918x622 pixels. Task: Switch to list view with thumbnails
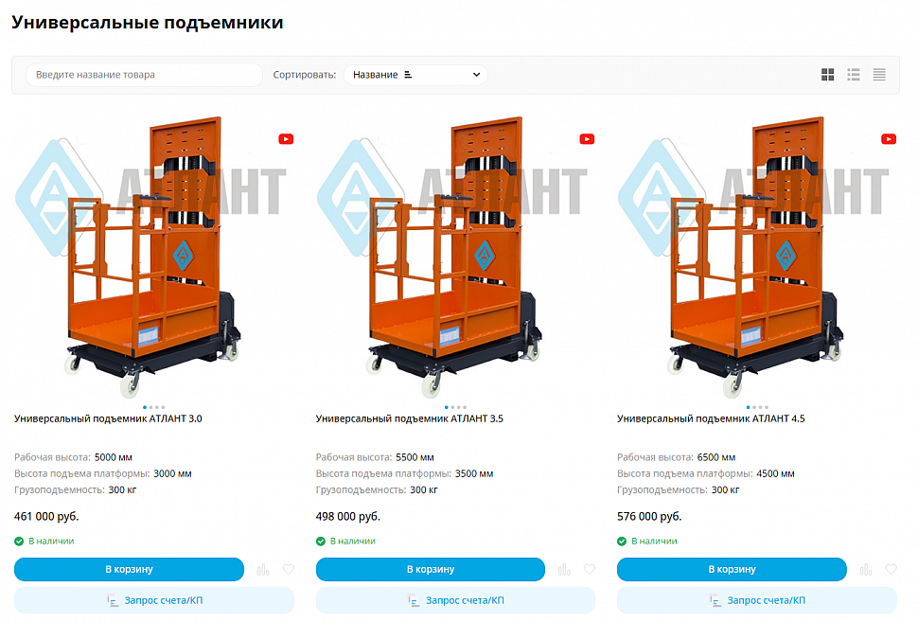853,75
